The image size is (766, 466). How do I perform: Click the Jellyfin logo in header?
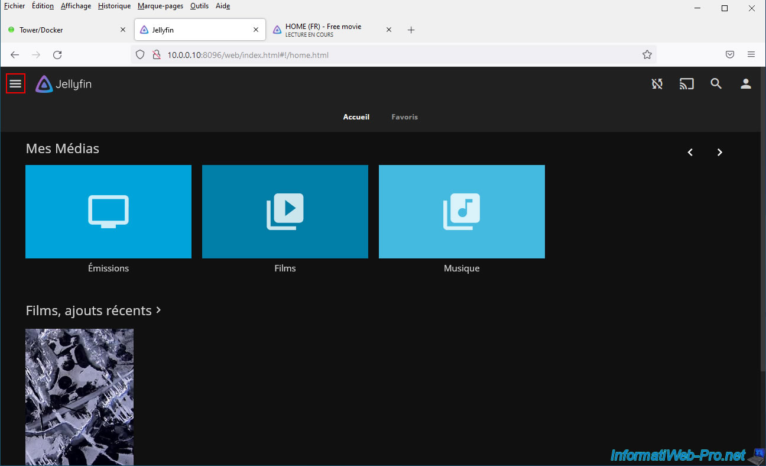point(63,84)
